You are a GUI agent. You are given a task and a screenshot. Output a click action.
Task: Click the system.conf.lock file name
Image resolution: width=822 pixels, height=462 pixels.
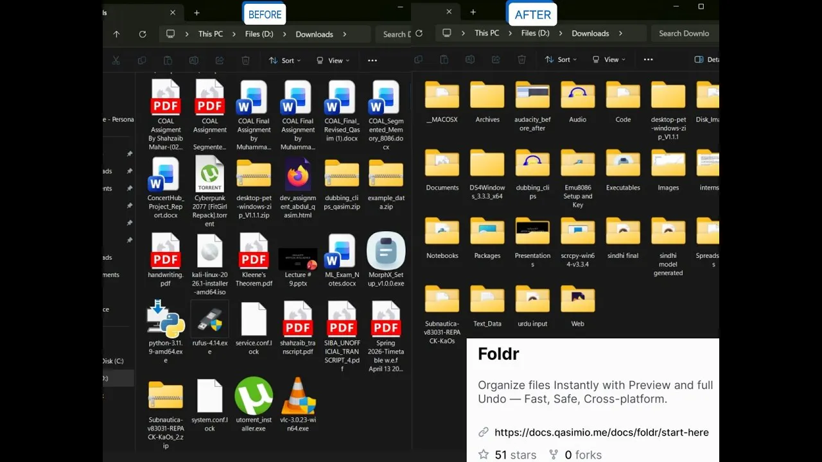pos(209,424)
